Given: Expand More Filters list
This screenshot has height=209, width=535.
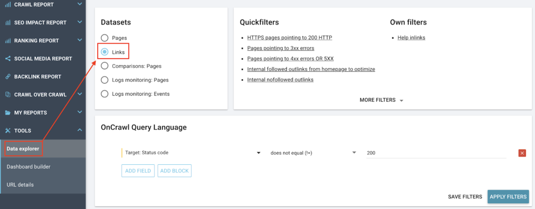Looking at the screenshot, I should click(381, 100).
